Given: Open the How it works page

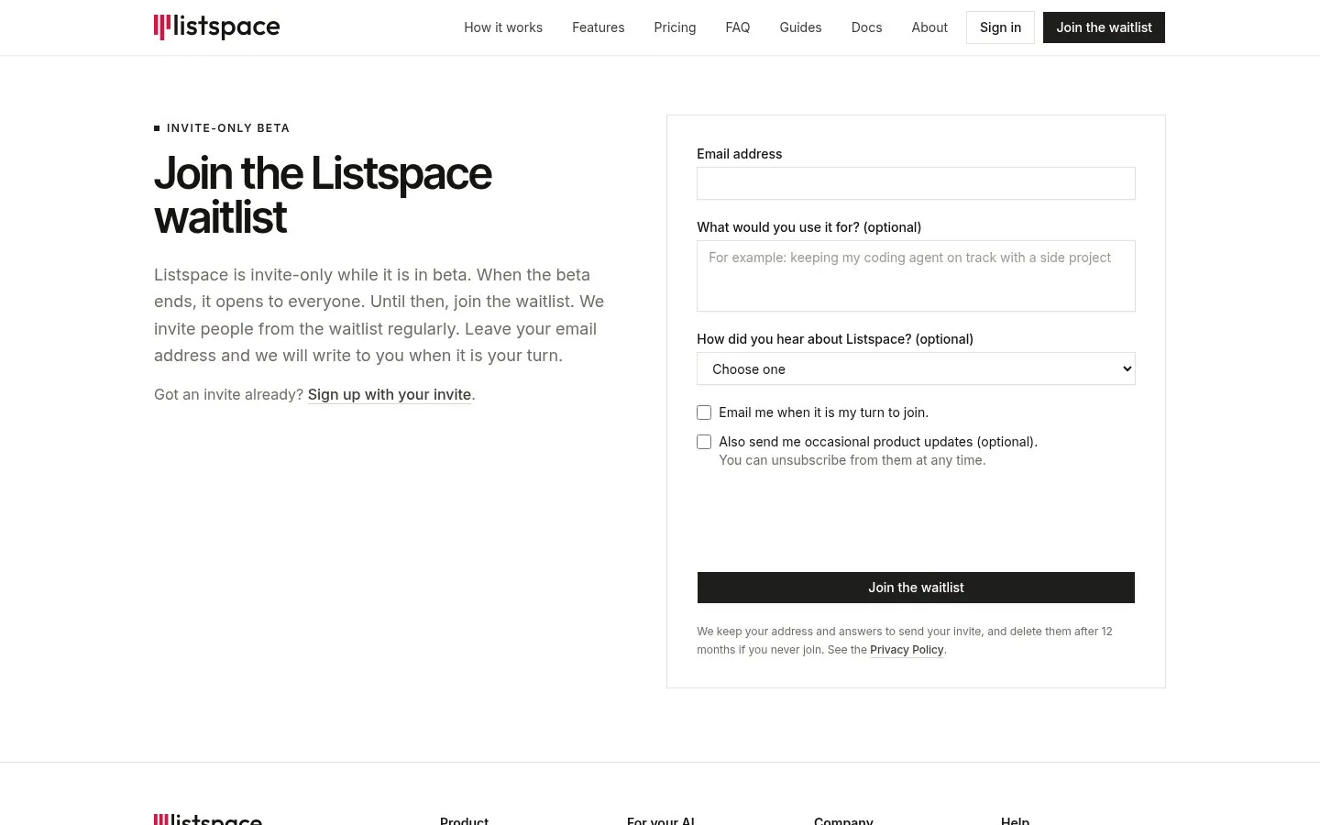Looking at the screenshot, I should (503, 27).
